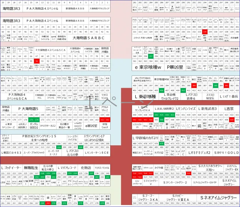The width and height of the screenshot is (240, 207).
Task: Select the 'e暴凶星' label
Action: point(91,126)
